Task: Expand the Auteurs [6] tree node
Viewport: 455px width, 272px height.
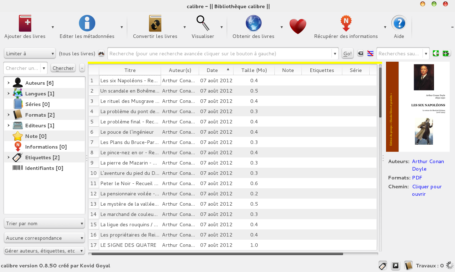Action: tap(8, 83)
